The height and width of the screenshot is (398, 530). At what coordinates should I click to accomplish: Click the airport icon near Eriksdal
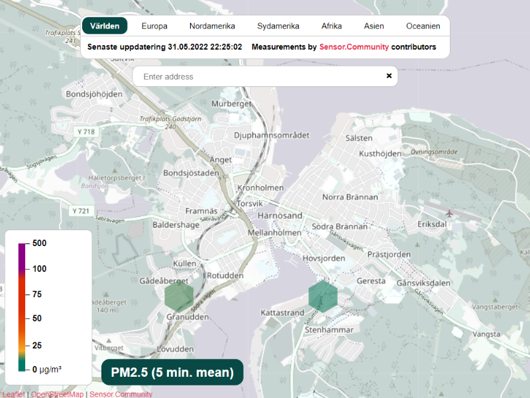pyautogui.click(x=451, y=214)
